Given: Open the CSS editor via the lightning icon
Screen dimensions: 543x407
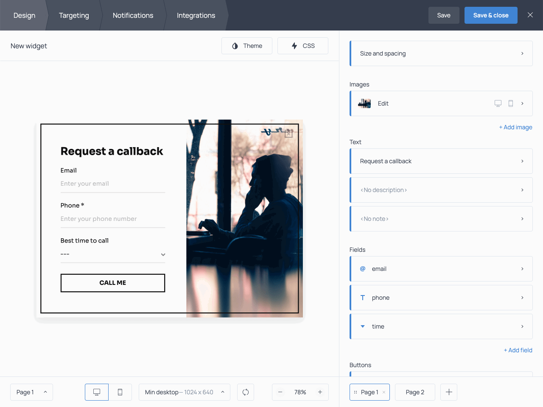Looking at the screenshot, I should tap(295, 45).
